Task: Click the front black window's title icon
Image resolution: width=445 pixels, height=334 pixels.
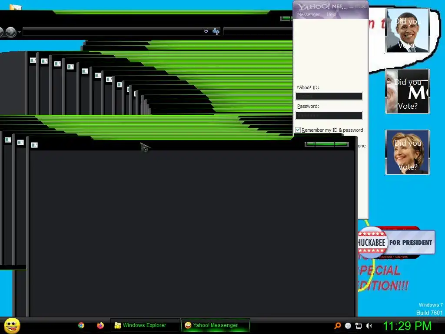Action: [x=34, y=145]
